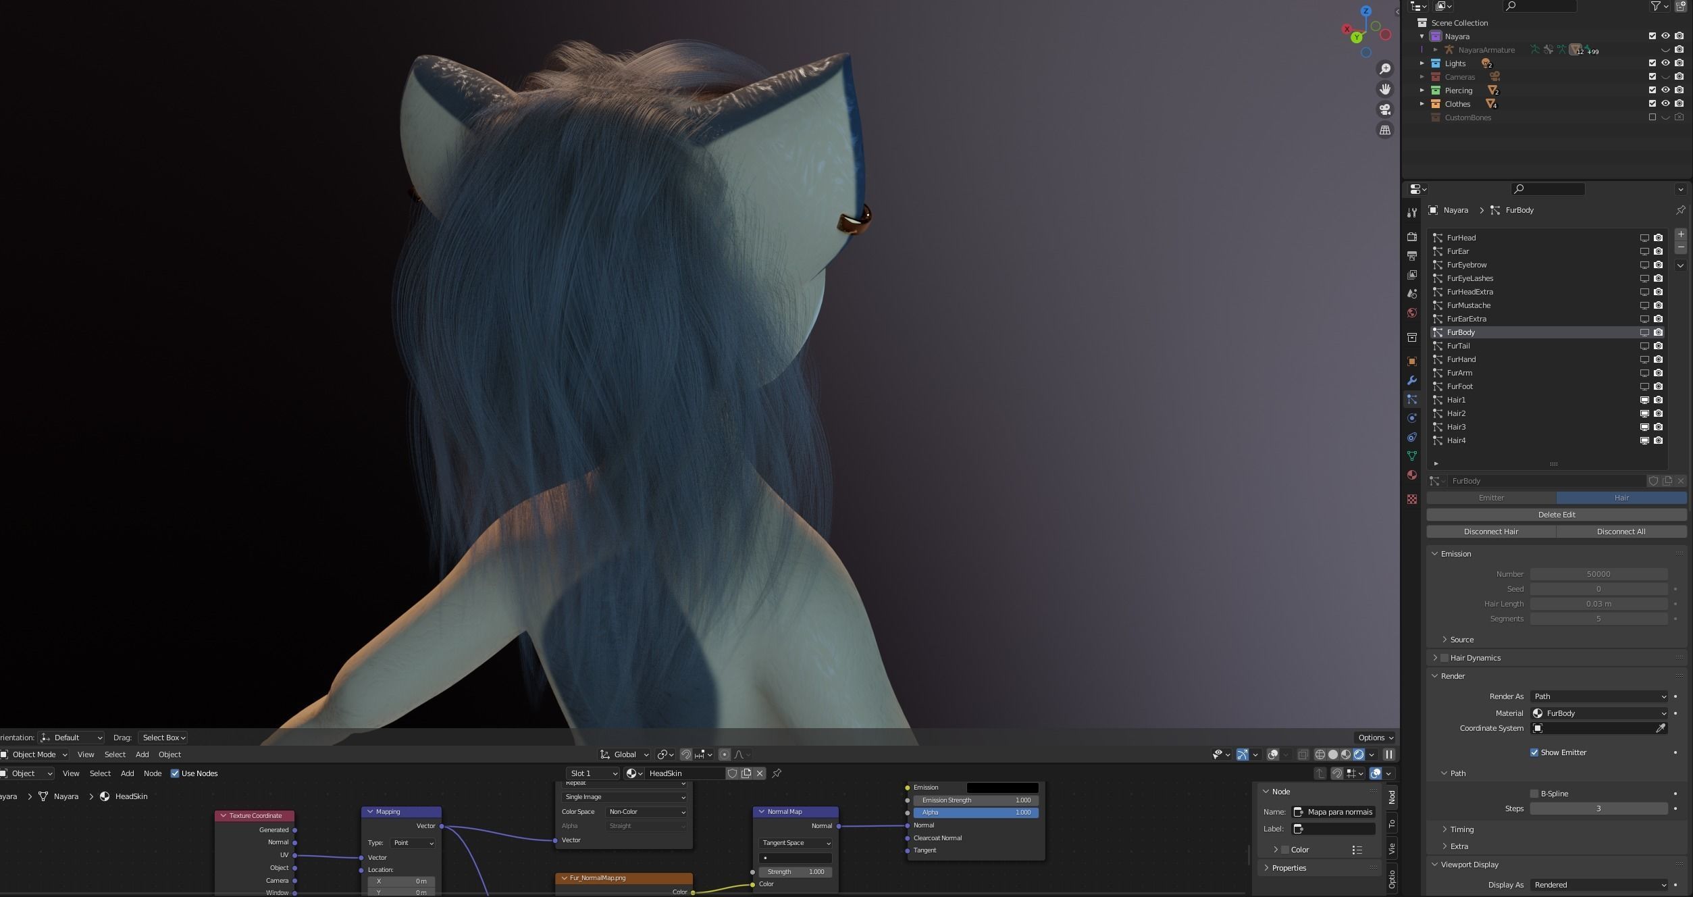Click Delete Edit button
Image resolution: width=1693 pixels, height=897 pixels.
(x=1557, y=515)
